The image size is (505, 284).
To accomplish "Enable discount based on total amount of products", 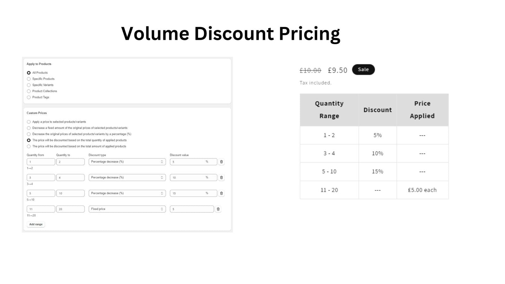I will click(29, 146).
